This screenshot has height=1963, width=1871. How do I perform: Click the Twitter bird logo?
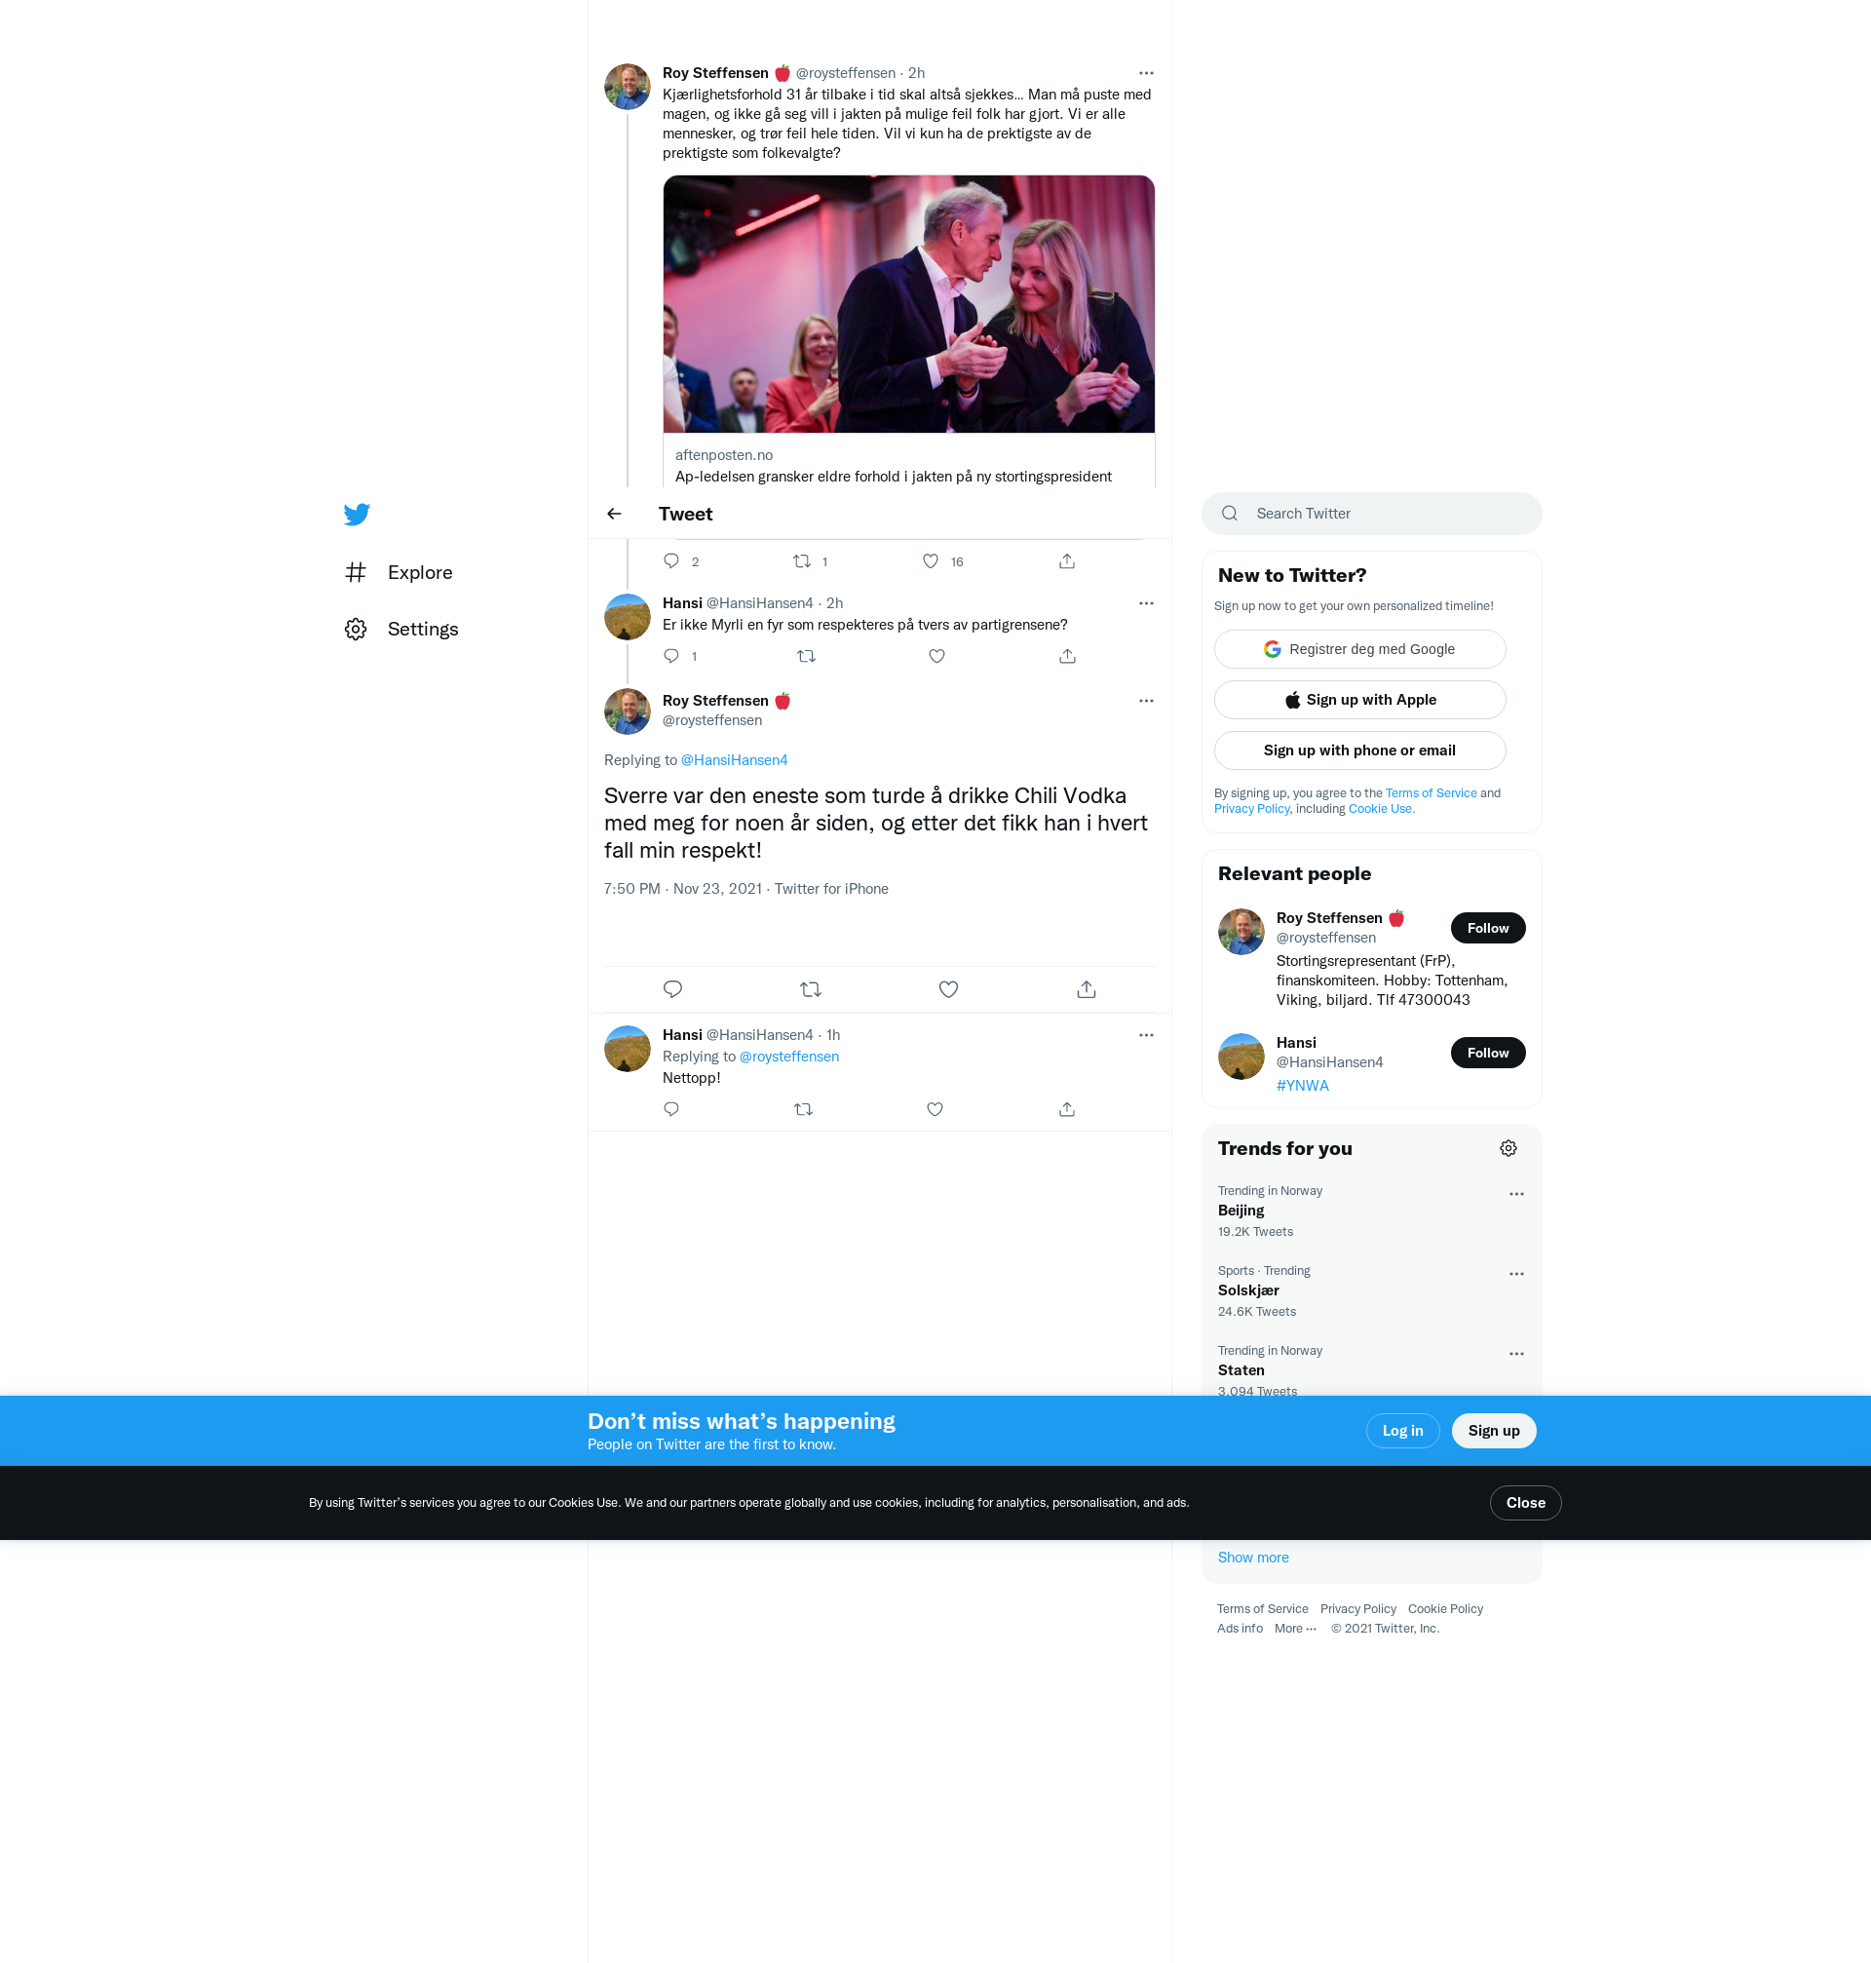(356, 514)
